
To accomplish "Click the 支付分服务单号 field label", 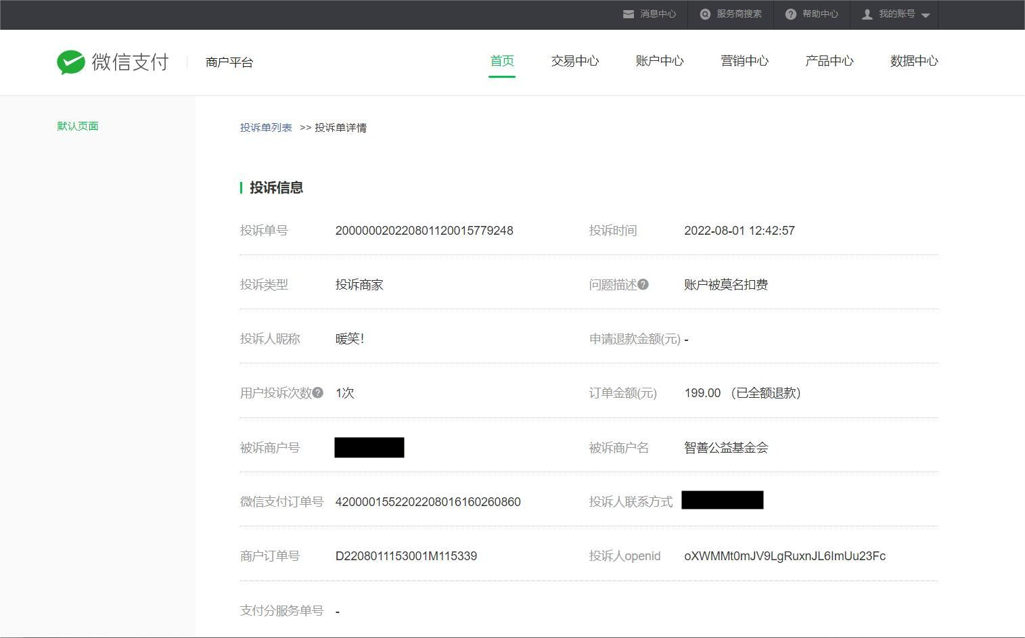I will click(x=281, y=611).
